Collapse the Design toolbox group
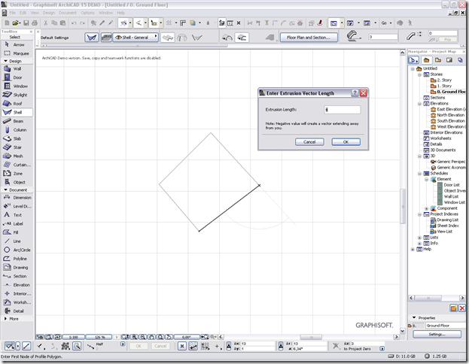The height and width of the screenshot is (364, 469). 5,61
